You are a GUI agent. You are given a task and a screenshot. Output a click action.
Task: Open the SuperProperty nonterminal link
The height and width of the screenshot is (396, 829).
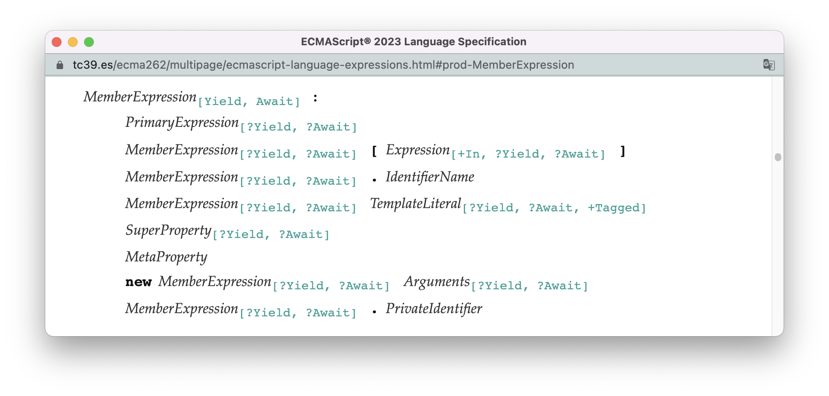click(168, 230)
